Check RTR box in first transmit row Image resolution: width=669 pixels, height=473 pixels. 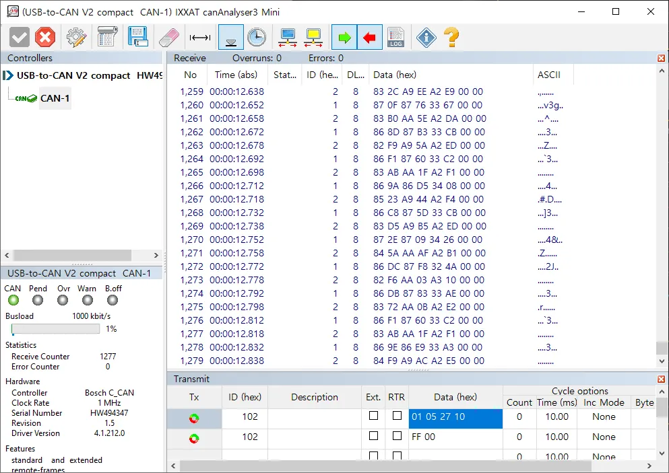click(x=397, y=416)
